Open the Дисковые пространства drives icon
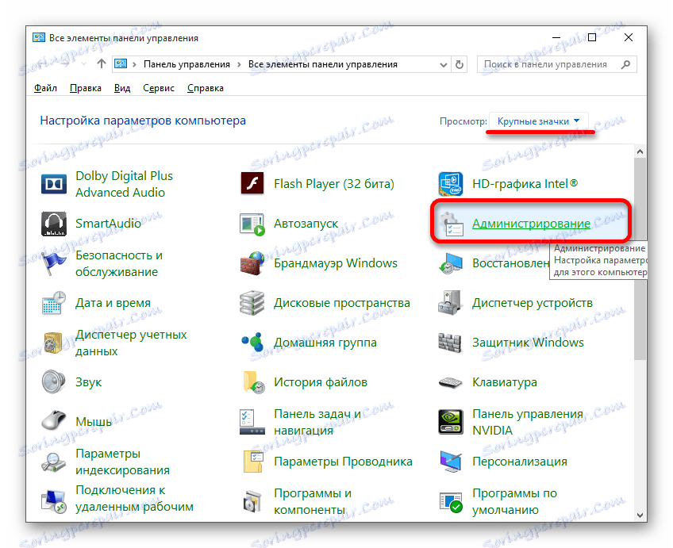673x548 pixels. click(x=252, y=303)
